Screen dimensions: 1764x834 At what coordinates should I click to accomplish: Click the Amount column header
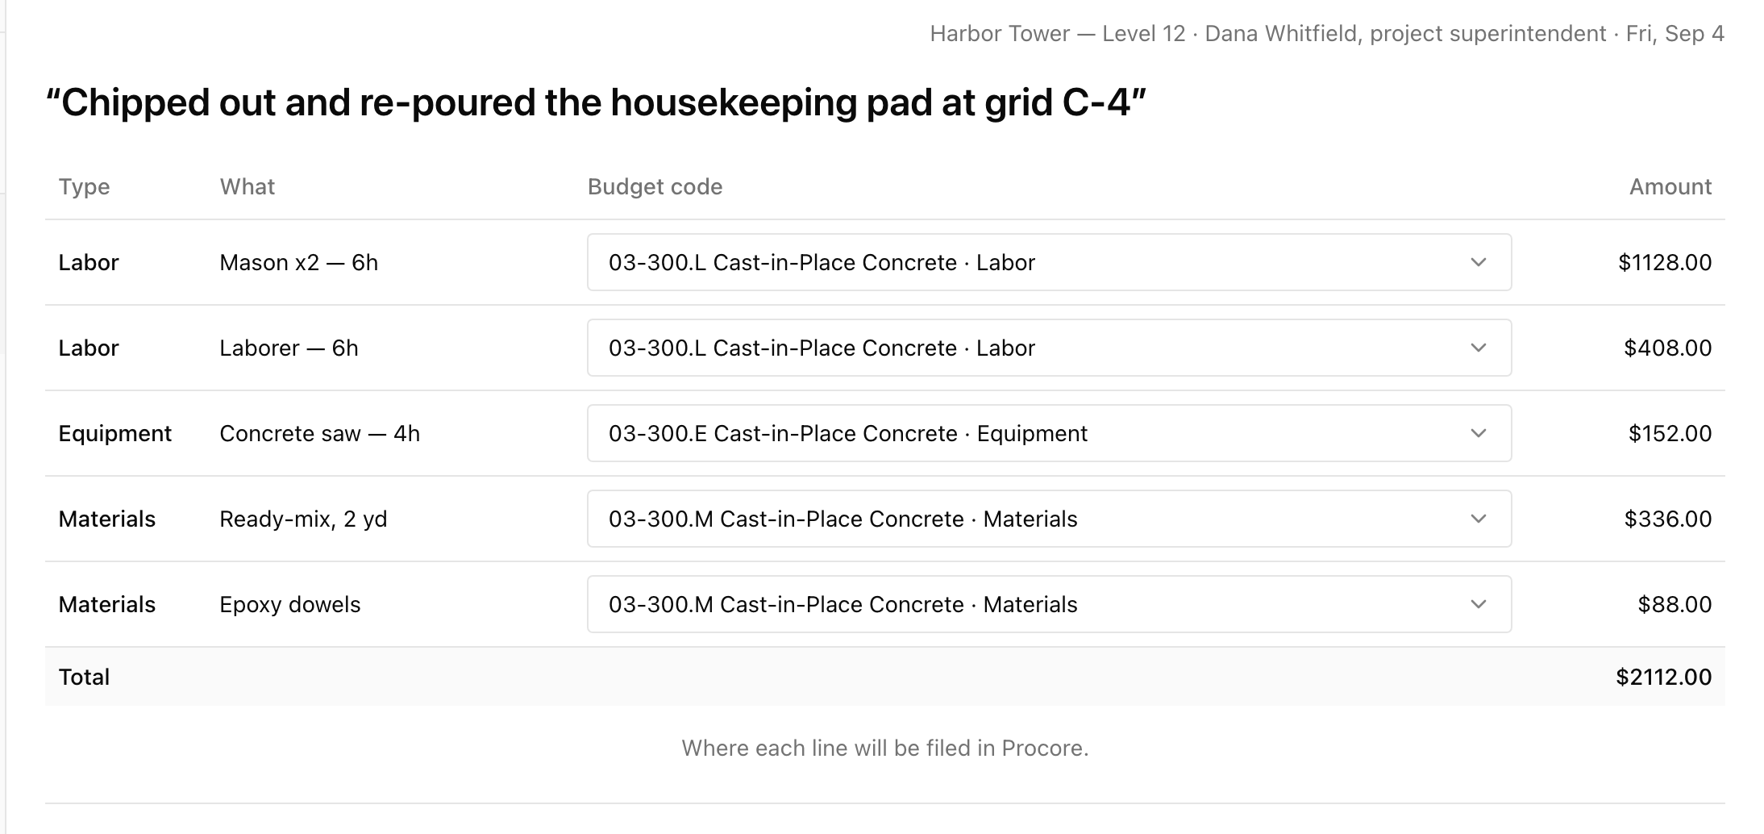tap(1670, 187)
